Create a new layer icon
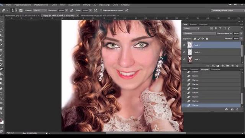Image resolution: width=245 pixels, height=138 pixels. (232, 66)
